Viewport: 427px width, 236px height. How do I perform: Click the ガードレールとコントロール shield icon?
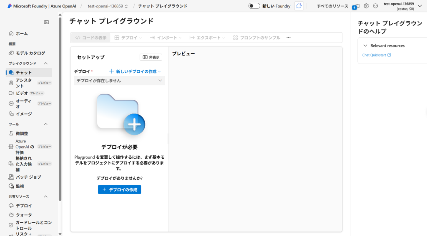(11, 225)
